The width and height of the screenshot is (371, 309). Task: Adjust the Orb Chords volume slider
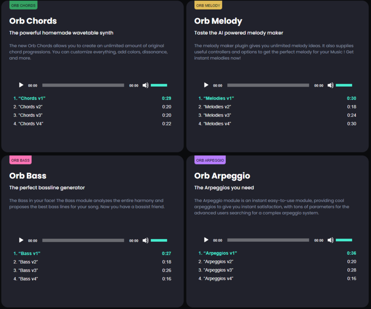click(x=159, y=85)
